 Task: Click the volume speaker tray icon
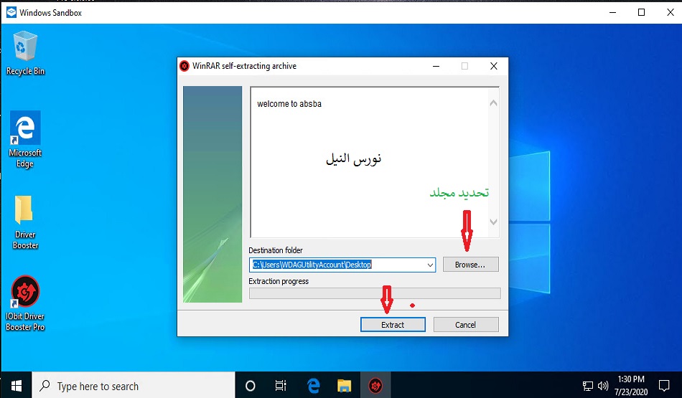pos(602,386)
